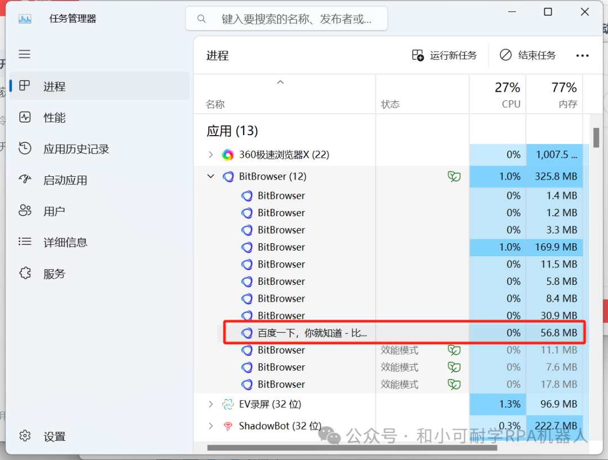Expand the 360极速浏览器X process group
608x460 pixels.
(x=211, y=155)
